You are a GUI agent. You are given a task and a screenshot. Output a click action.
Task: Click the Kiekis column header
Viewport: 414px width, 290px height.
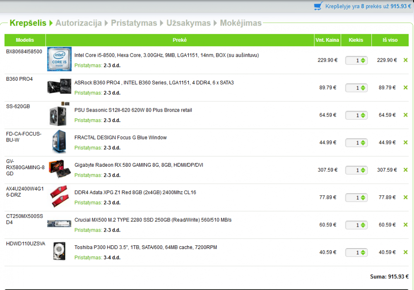click(x=356, y=40)
